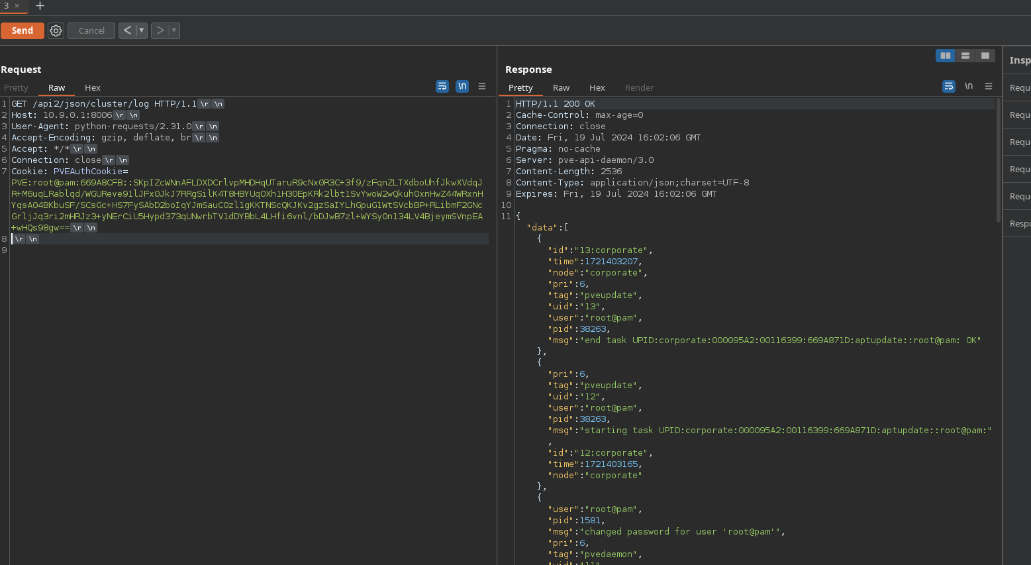Switch Request view to Raw
The width and height of the screenshot is (1031, 565).
(x=57, y=87)
